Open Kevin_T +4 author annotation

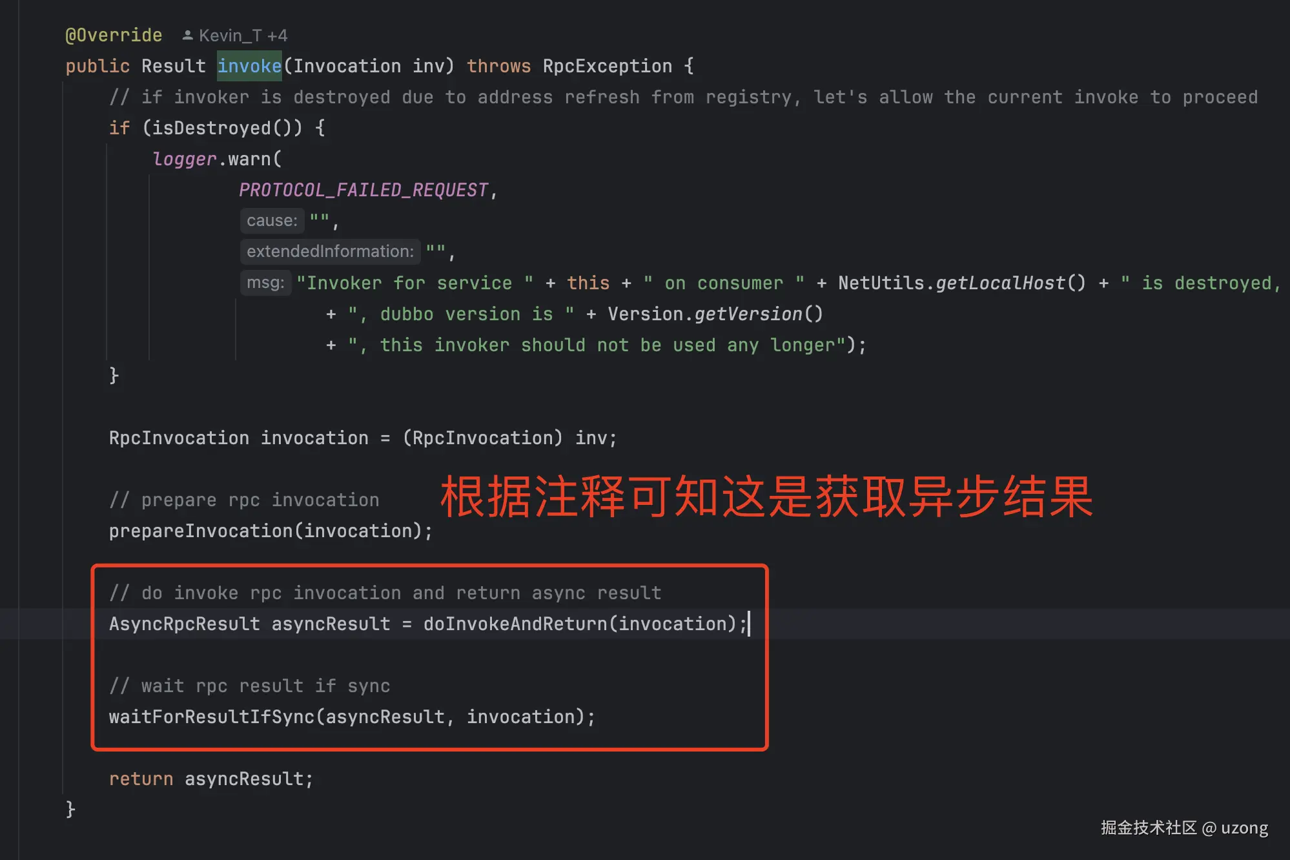(242, 36)
